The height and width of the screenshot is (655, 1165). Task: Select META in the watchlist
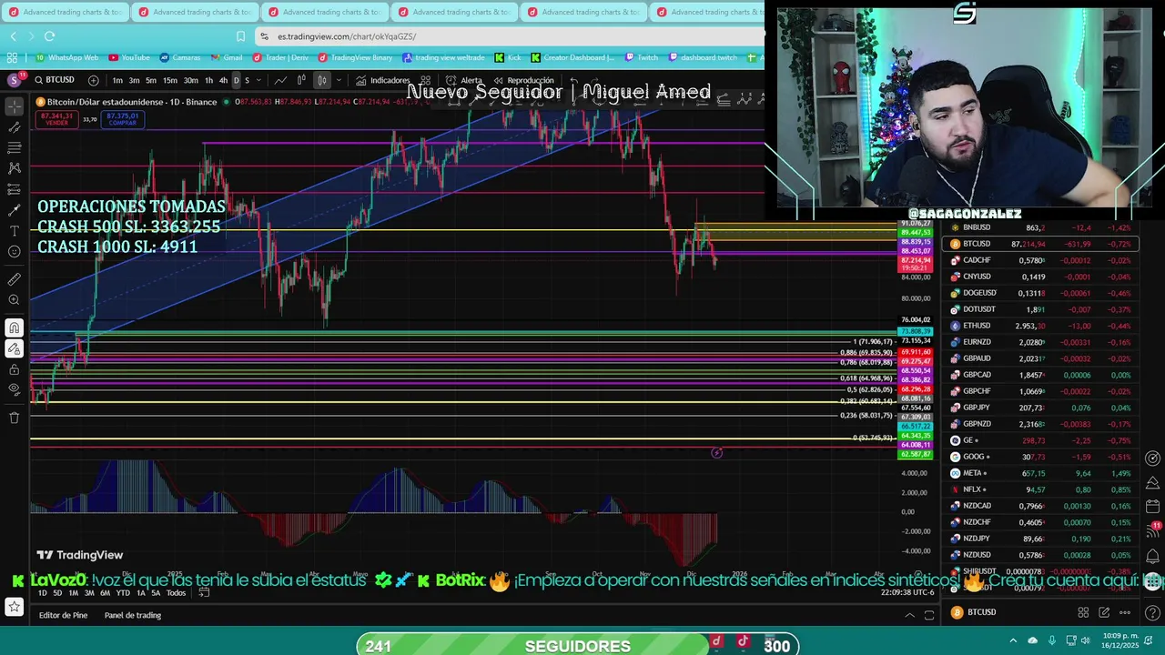pyautogui.click(x=1042, y=473)
